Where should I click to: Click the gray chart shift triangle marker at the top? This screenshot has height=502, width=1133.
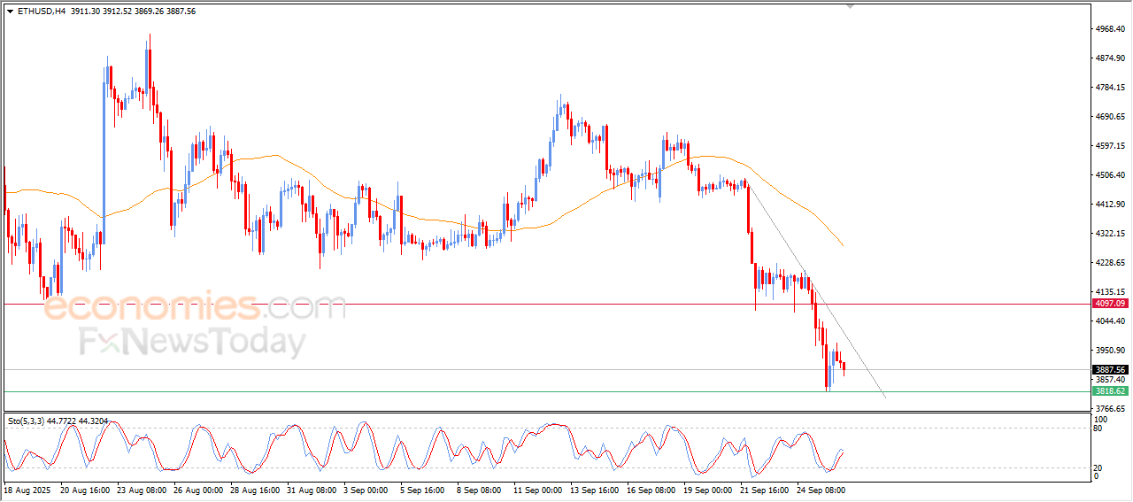pos(851,7)
